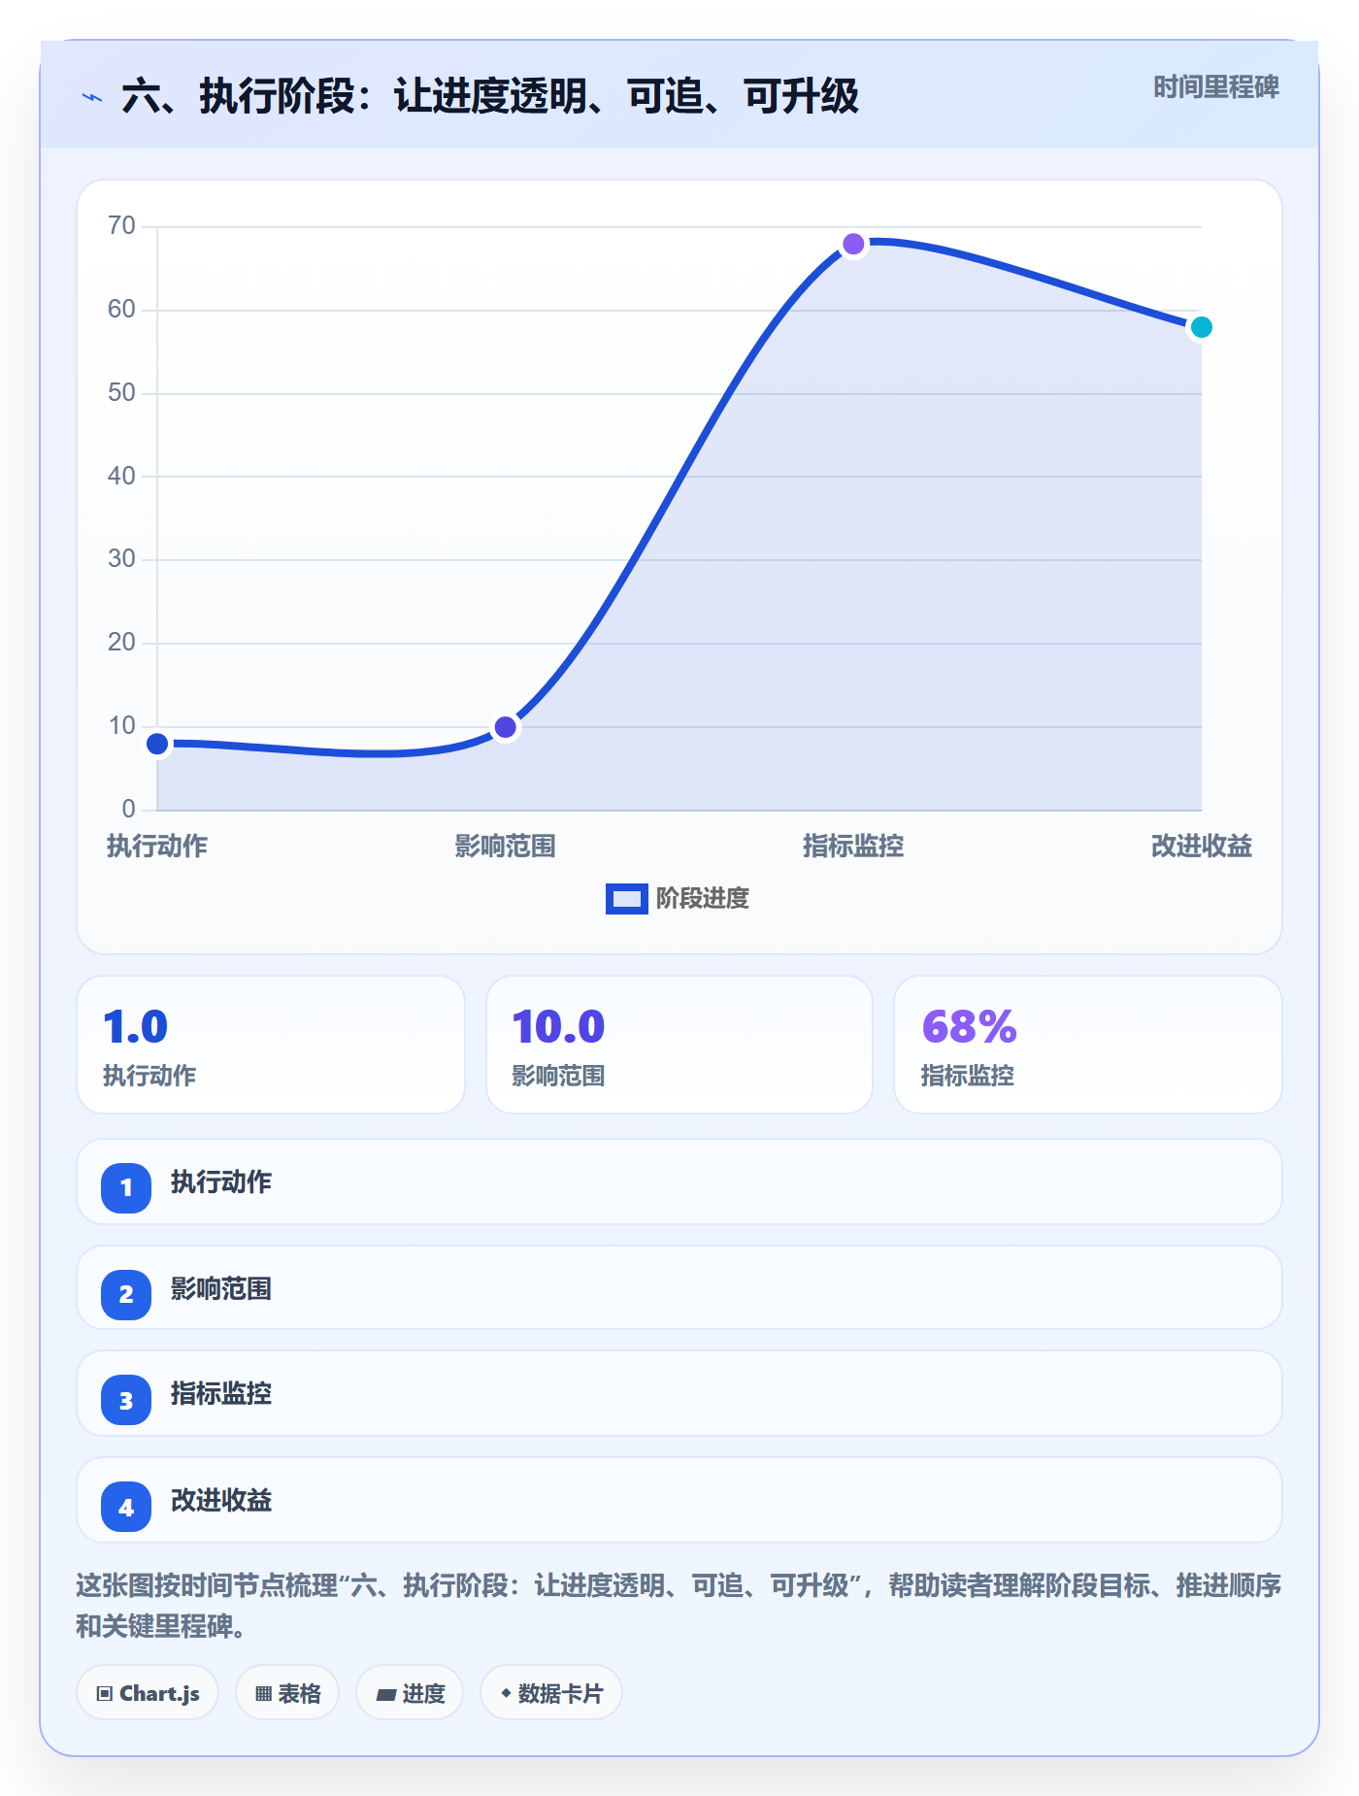Image resolution: width=1359 pixels, height=1796 pixels.
Task: Click the purple 指标监控 data point
Action: (x=853, y=244)
